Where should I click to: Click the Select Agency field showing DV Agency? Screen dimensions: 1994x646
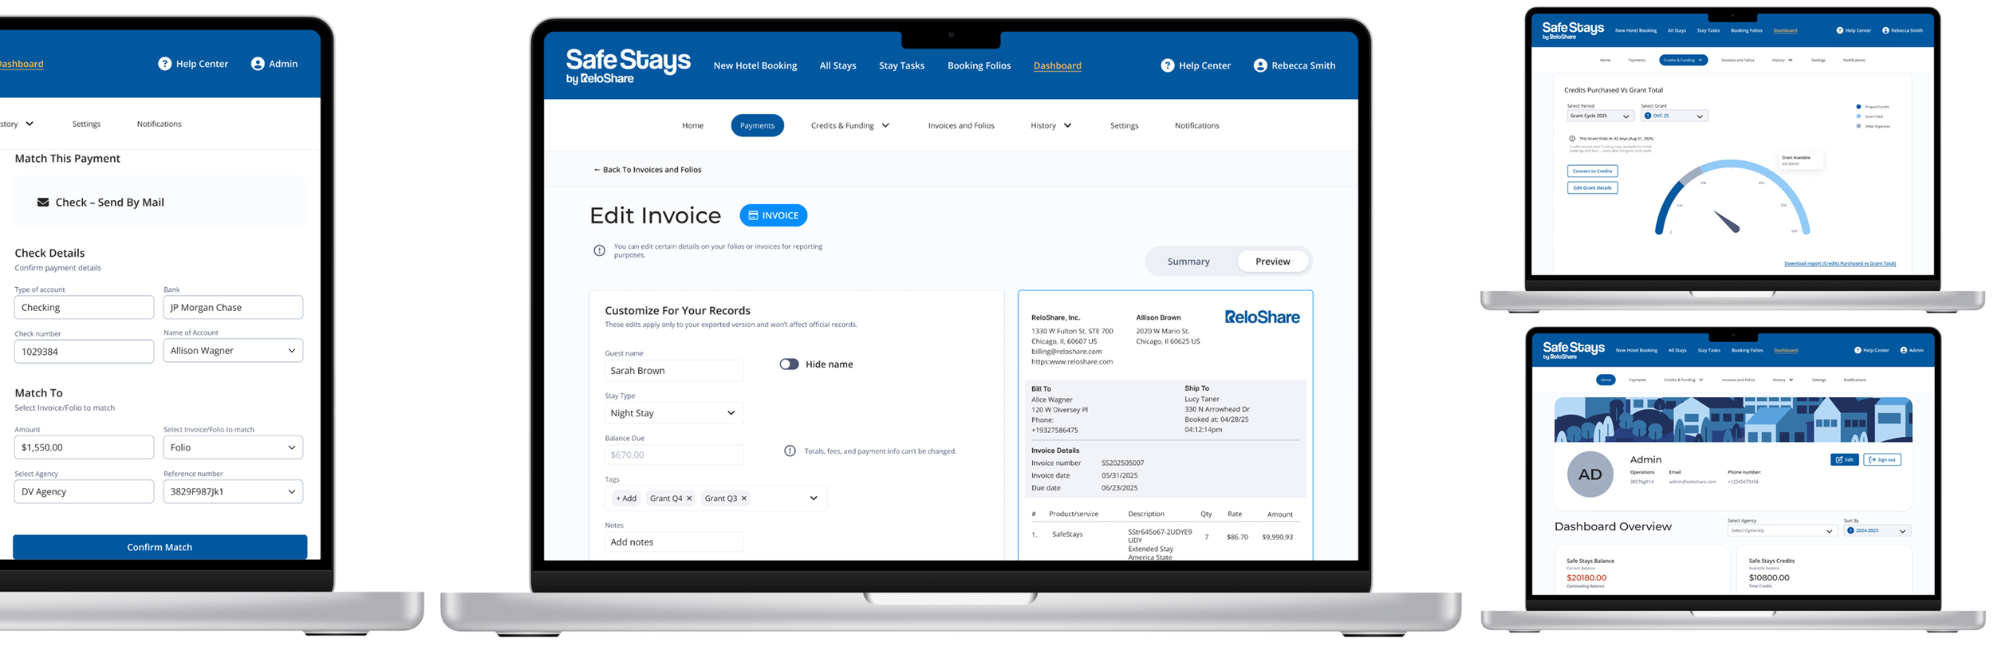coord(84,491)
